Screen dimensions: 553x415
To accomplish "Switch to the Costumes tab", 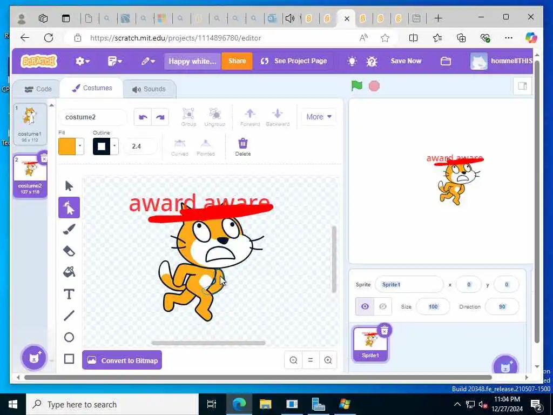I will (92, 88).
